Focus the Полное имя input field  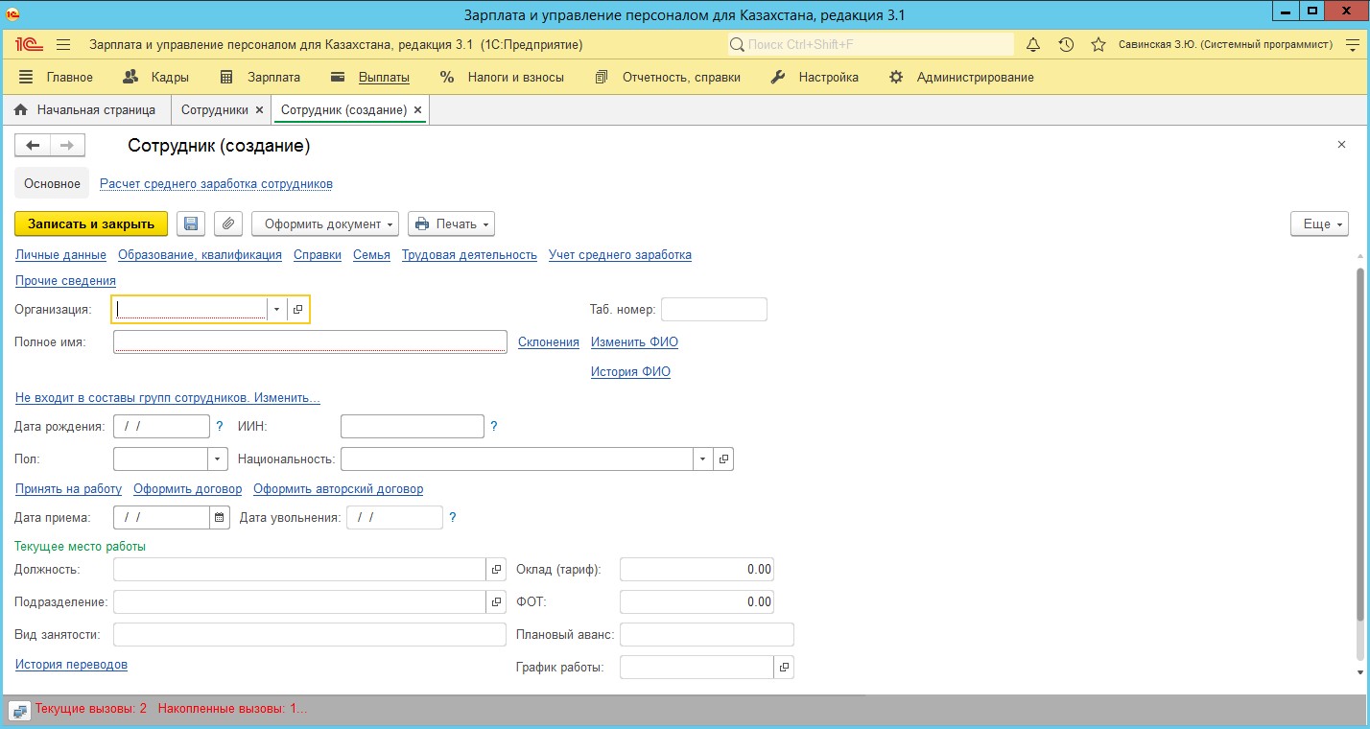(x=310, y=342)
